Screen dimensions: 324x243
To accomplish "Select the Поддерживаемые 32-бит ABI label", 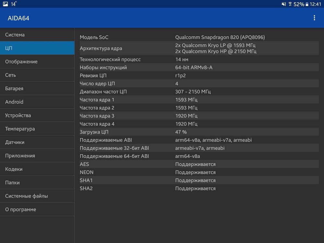I will pos(114,148).
